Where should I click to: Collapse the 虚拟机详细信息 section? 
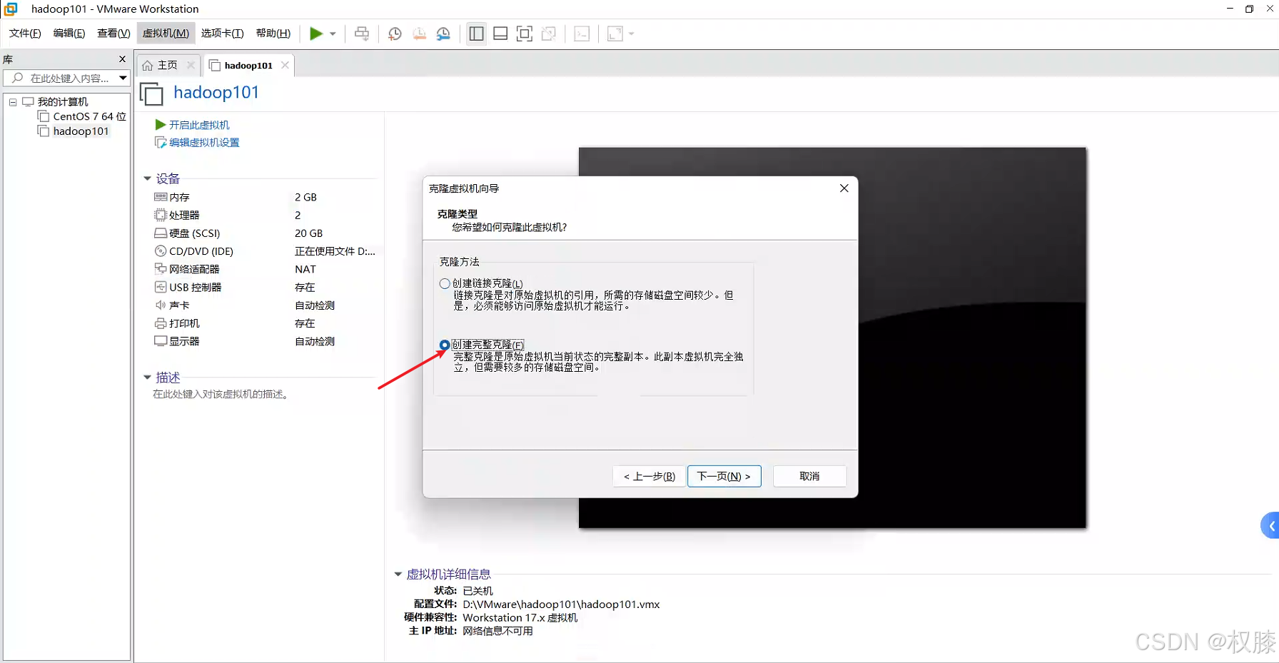pyautogui.click(x=398, y=574)
